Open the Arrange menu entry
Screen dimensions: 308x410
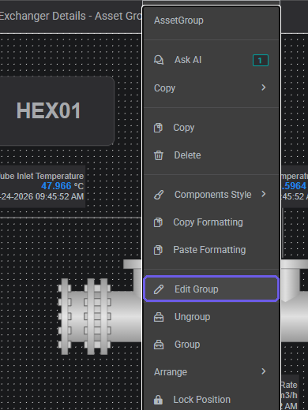coord(211,372)
